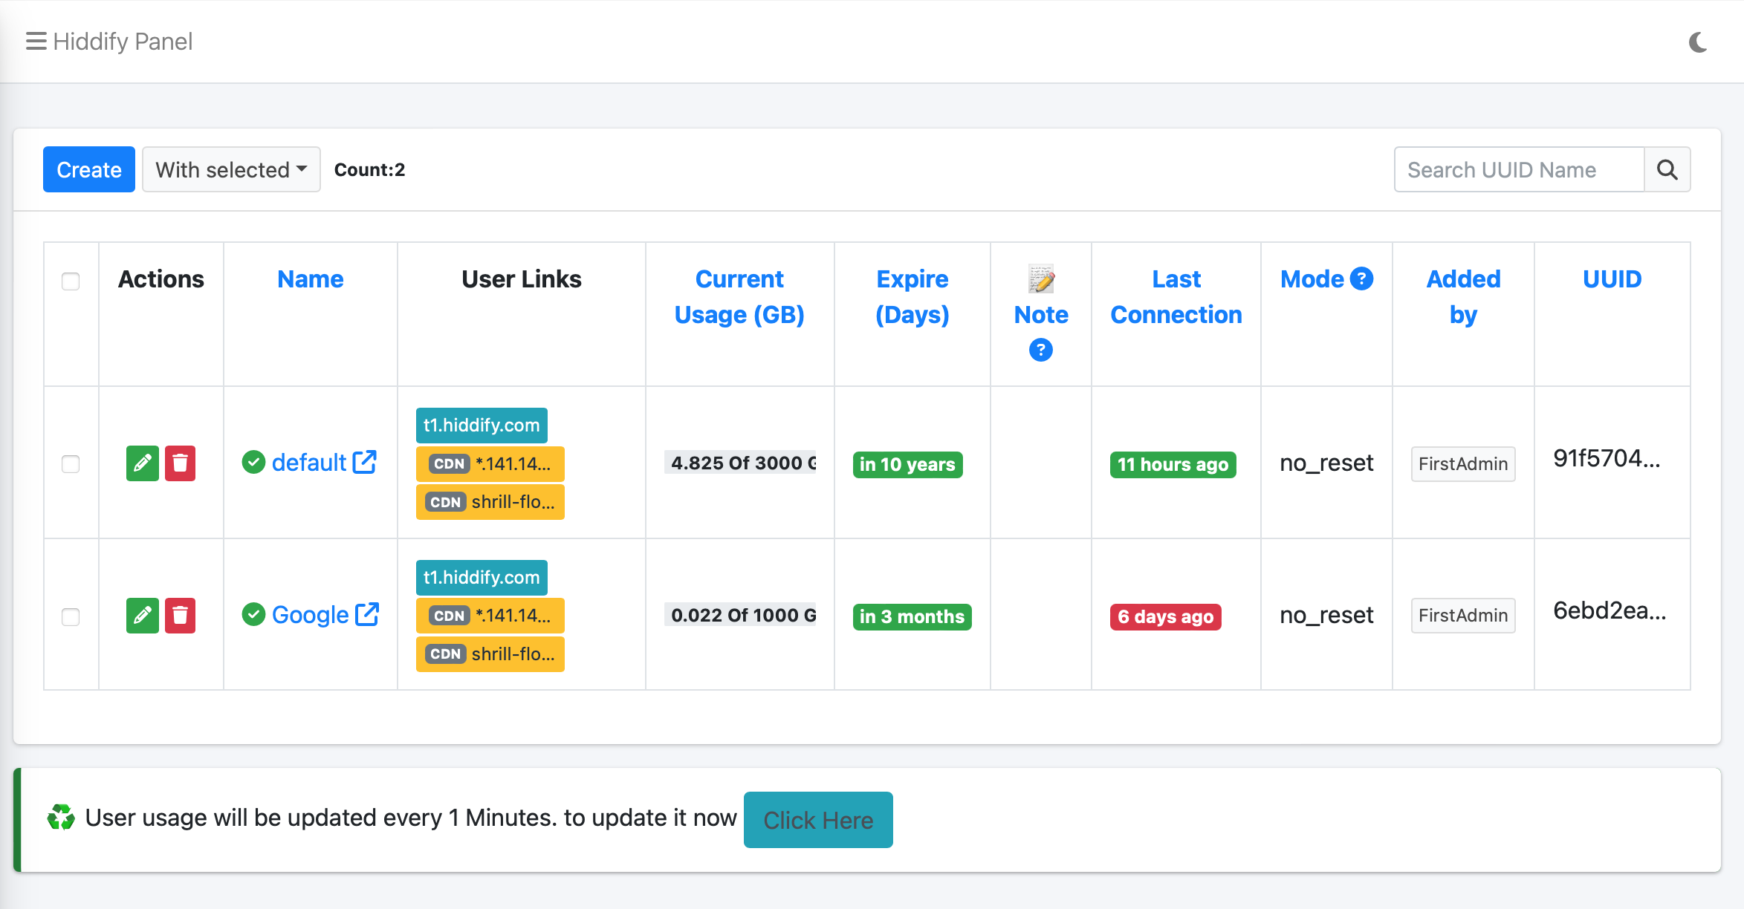This screenshot has width=1744, height=909.
Task: Open t1.hiddify.com link for Google user
Action: (x=482, y=578)
